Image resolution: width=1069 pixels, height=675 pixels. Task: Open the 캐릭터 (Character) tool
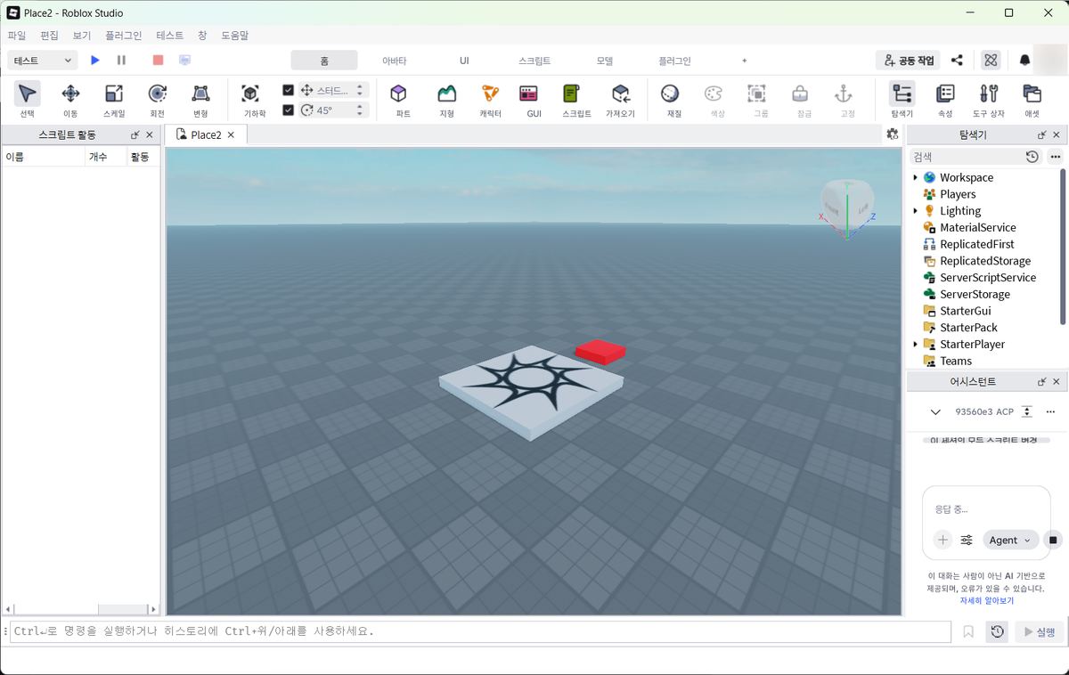pos(490,101)
